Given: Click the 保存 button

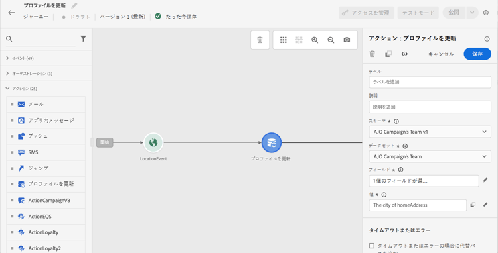Looking at the screenshot, I should point(477,54).
